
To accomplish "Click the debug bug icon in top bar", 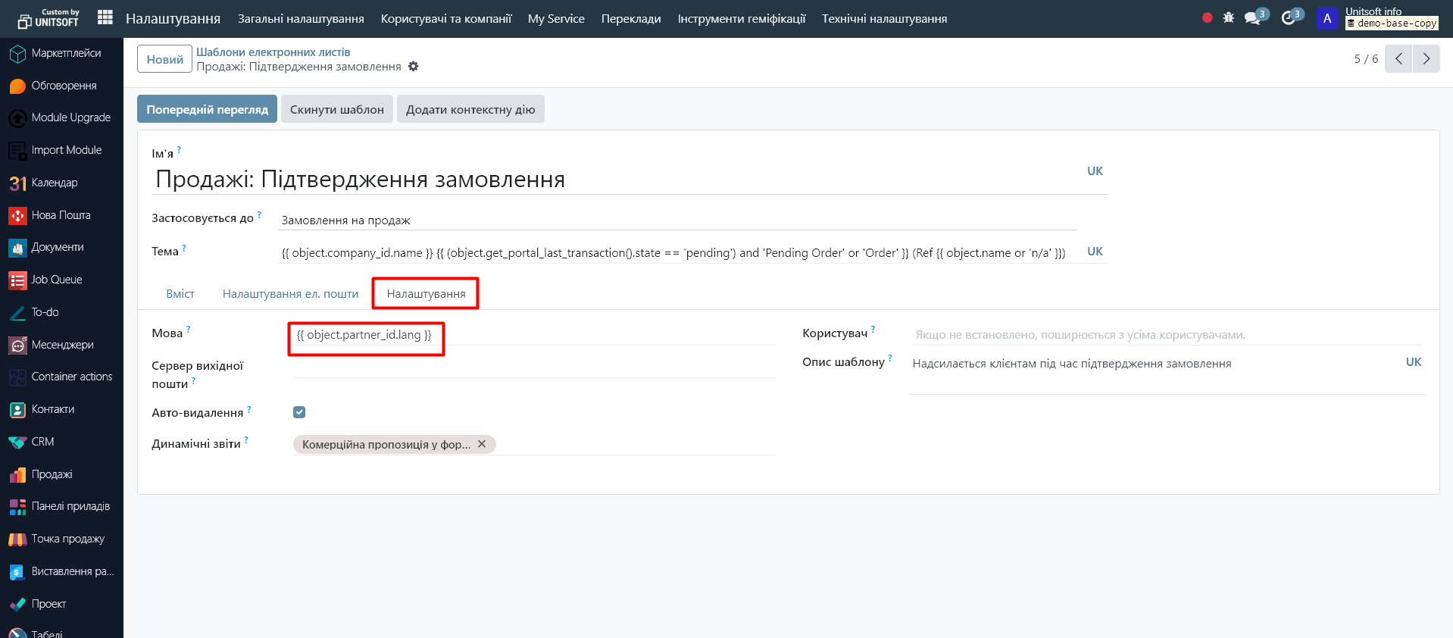I will click(1228, 17).
